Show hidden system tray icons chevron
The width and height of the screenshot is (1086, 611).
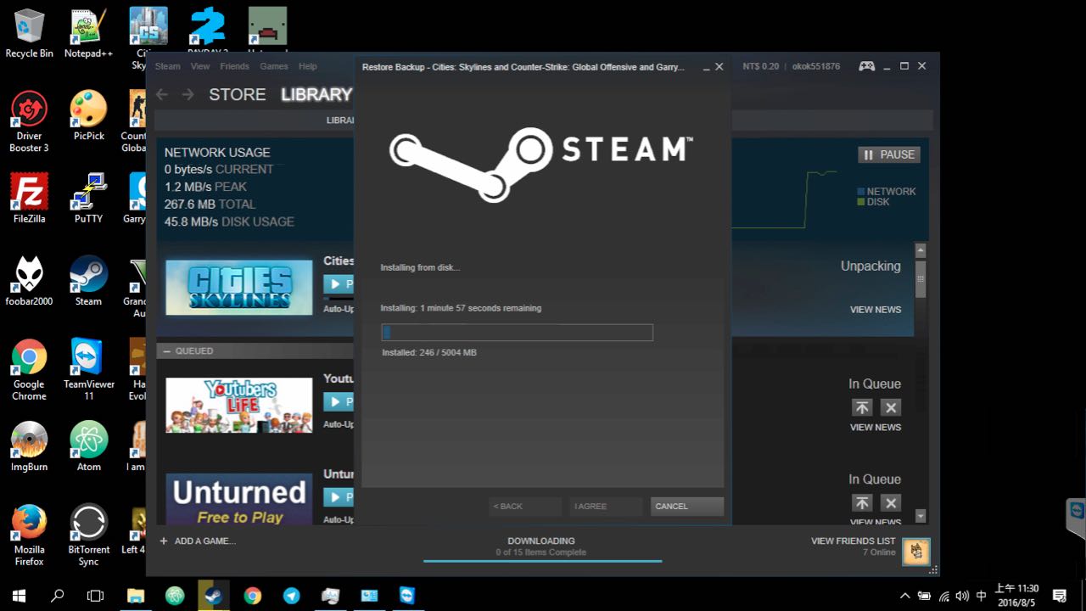coord(905,596)
